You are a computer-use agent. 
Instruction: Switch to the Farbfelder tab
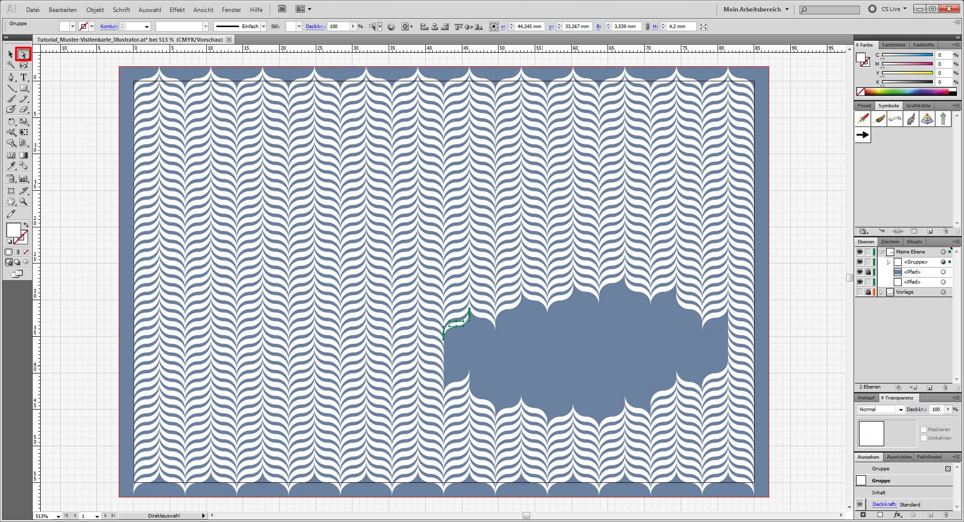tap(894, 45)
